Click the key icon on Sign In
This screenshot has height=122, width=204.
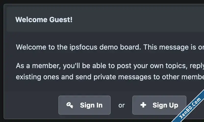pos(70,105)
